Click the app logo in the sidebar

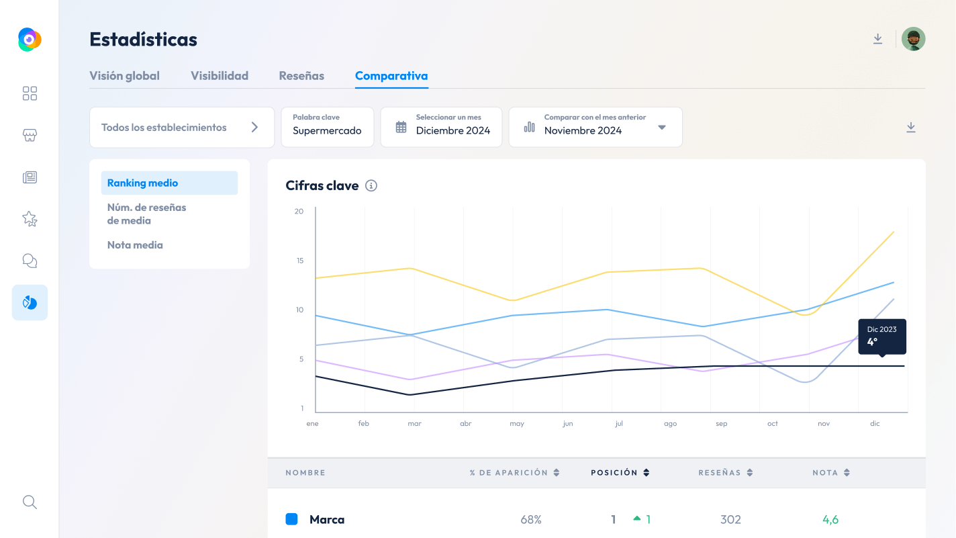point(30,40)
